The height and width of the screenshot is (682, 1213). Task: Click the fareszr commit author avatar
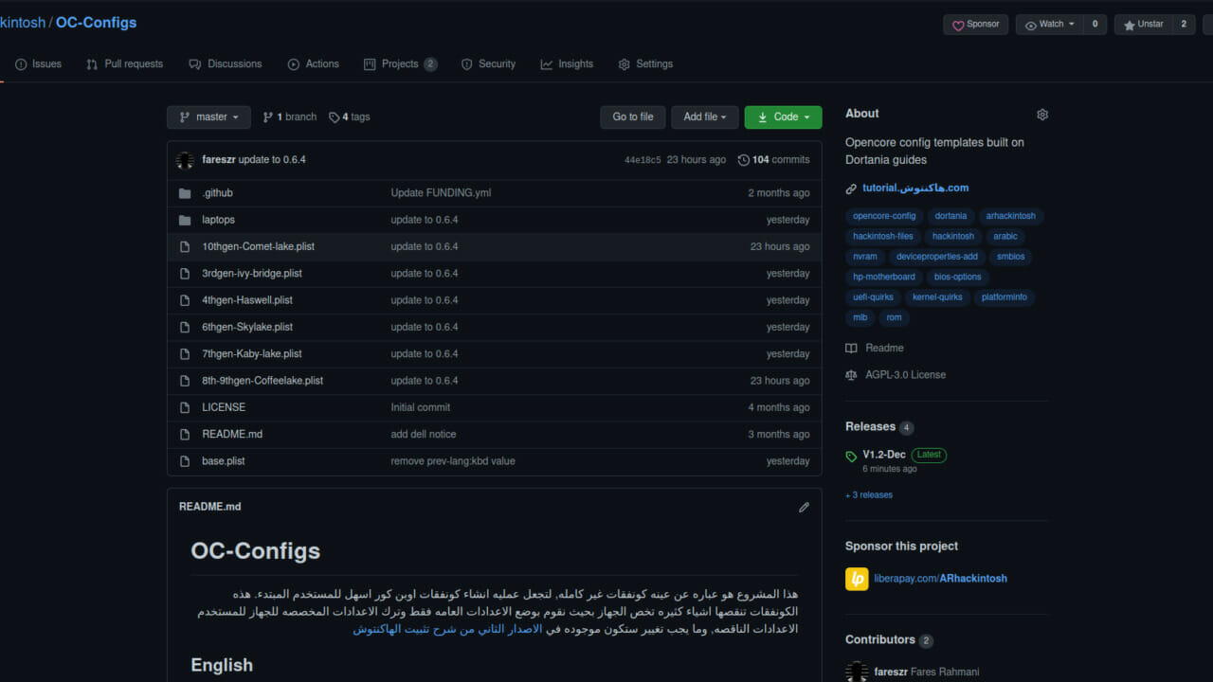pos(186,160)
